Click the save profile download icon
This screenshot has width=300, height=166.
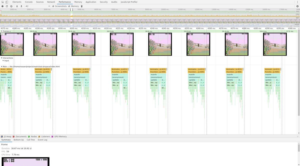click(21, 6)
